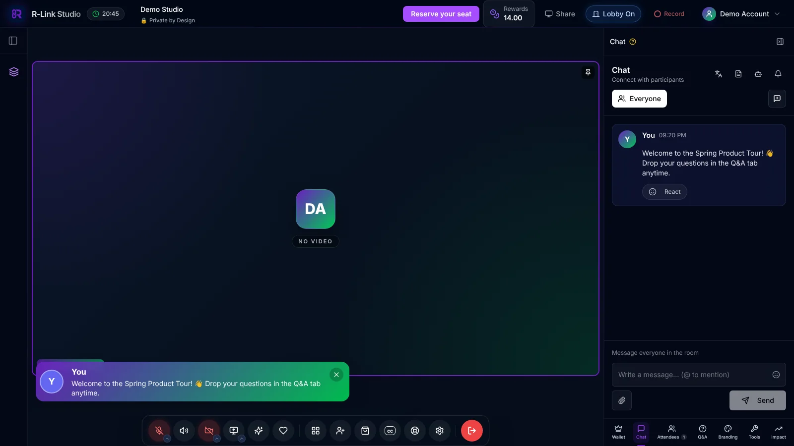Click Reserve your seat button
This screenshot has width=794, height=446.
(441, 14)
